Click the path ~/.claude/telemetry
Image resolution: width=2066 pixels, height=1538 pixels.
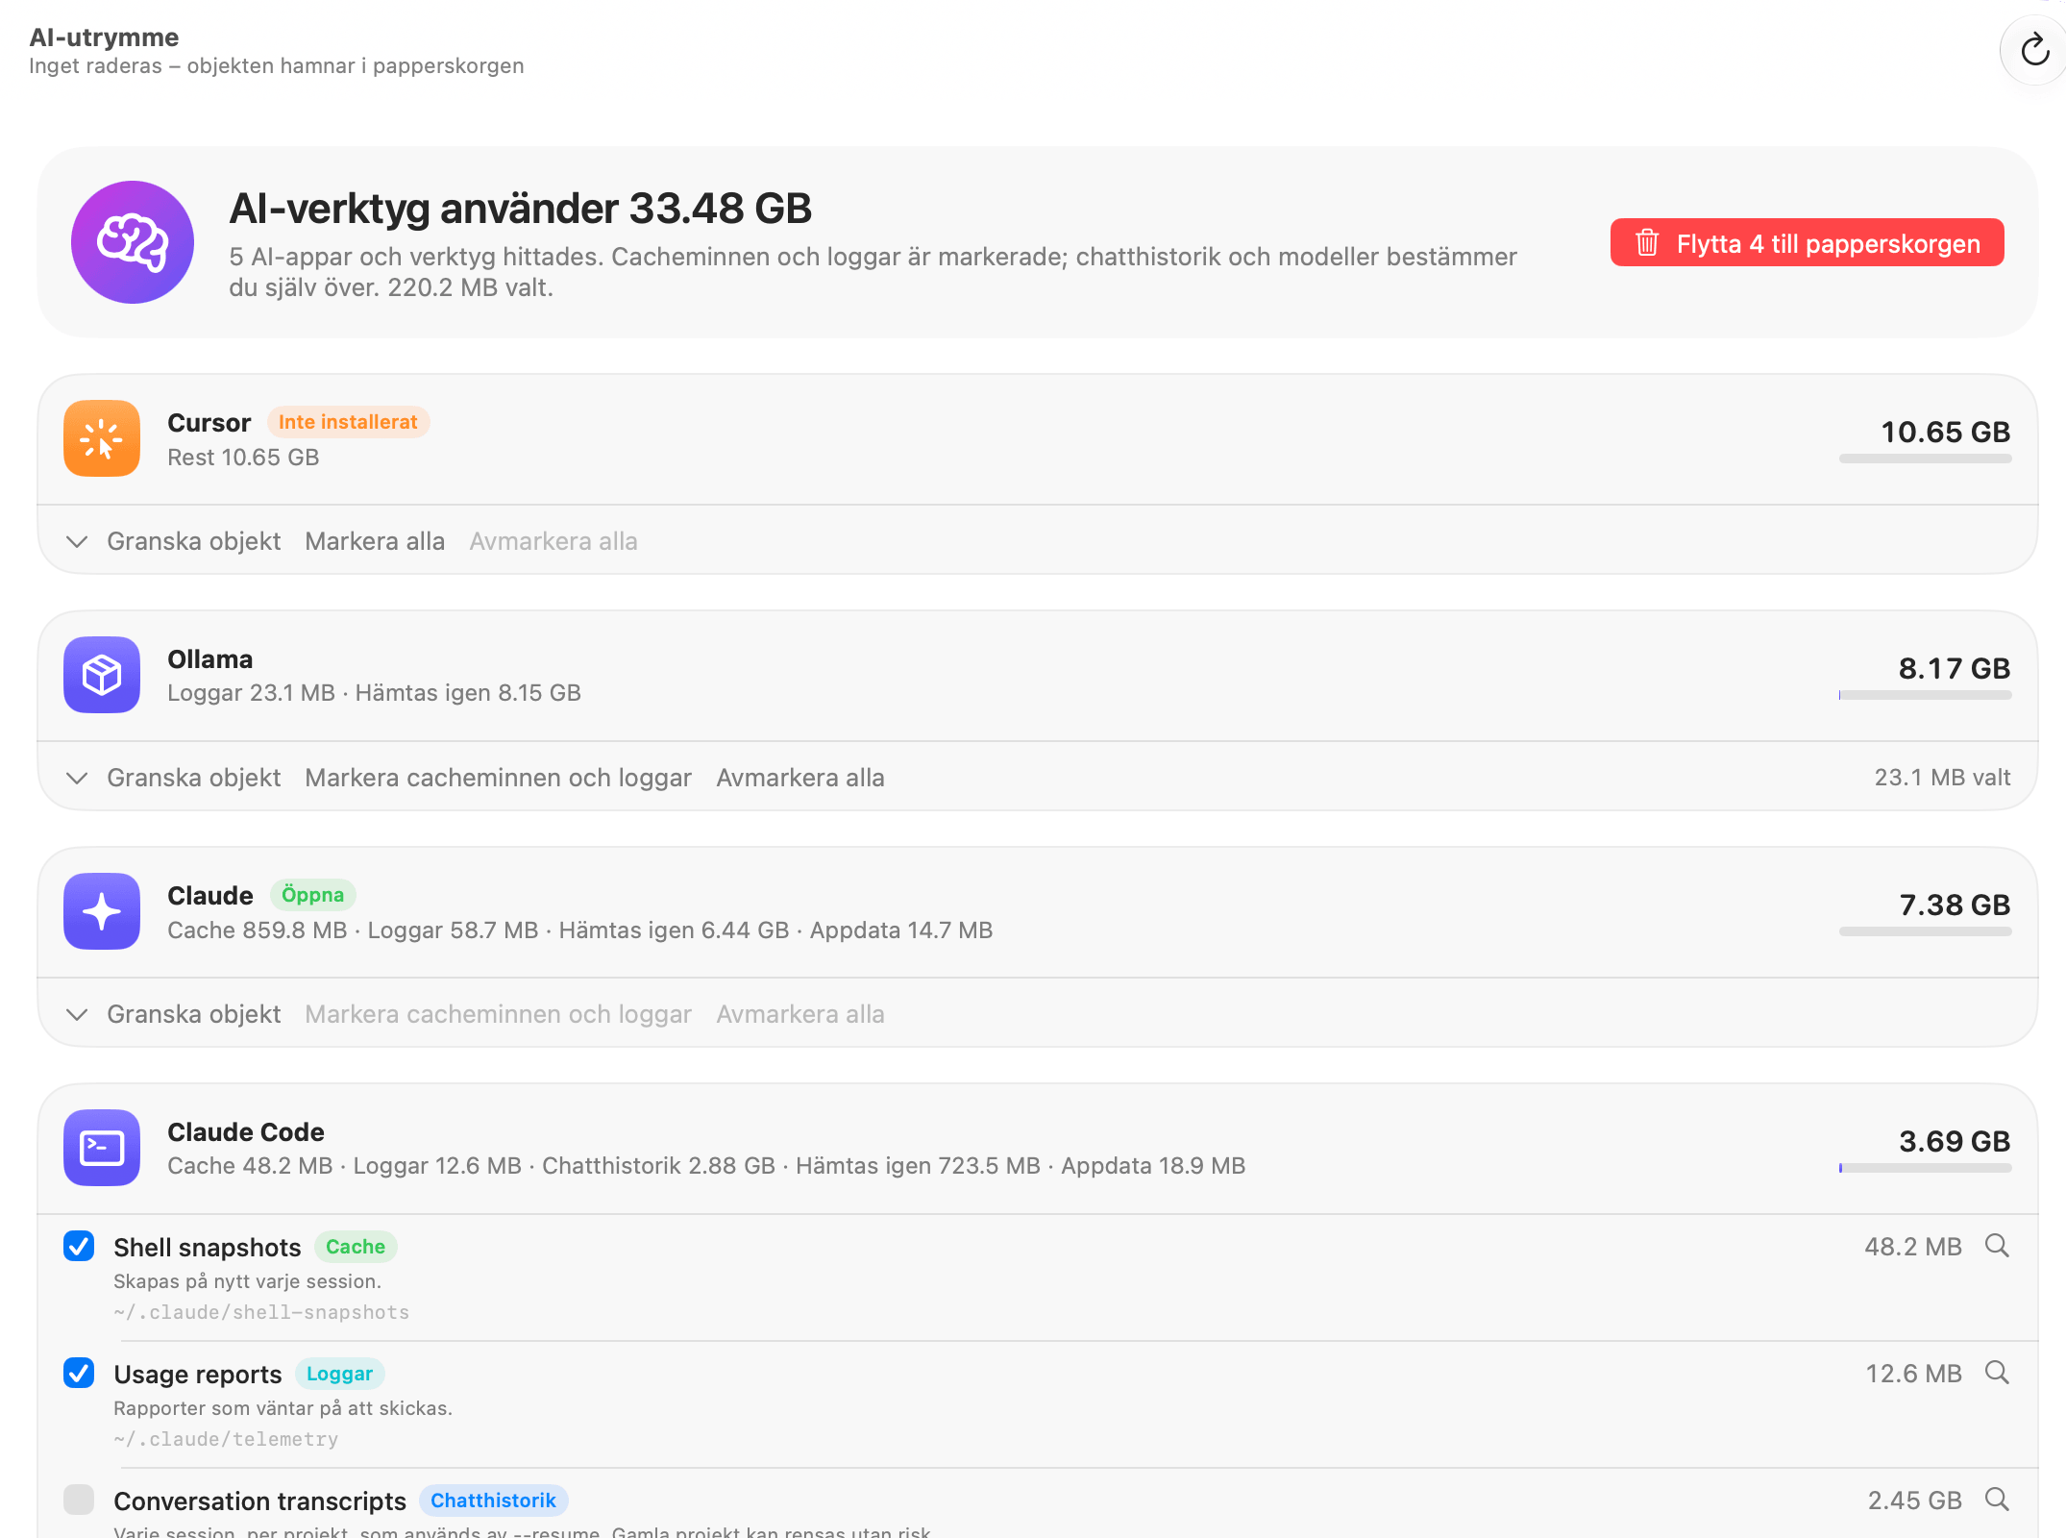[x=226, y=1439]
